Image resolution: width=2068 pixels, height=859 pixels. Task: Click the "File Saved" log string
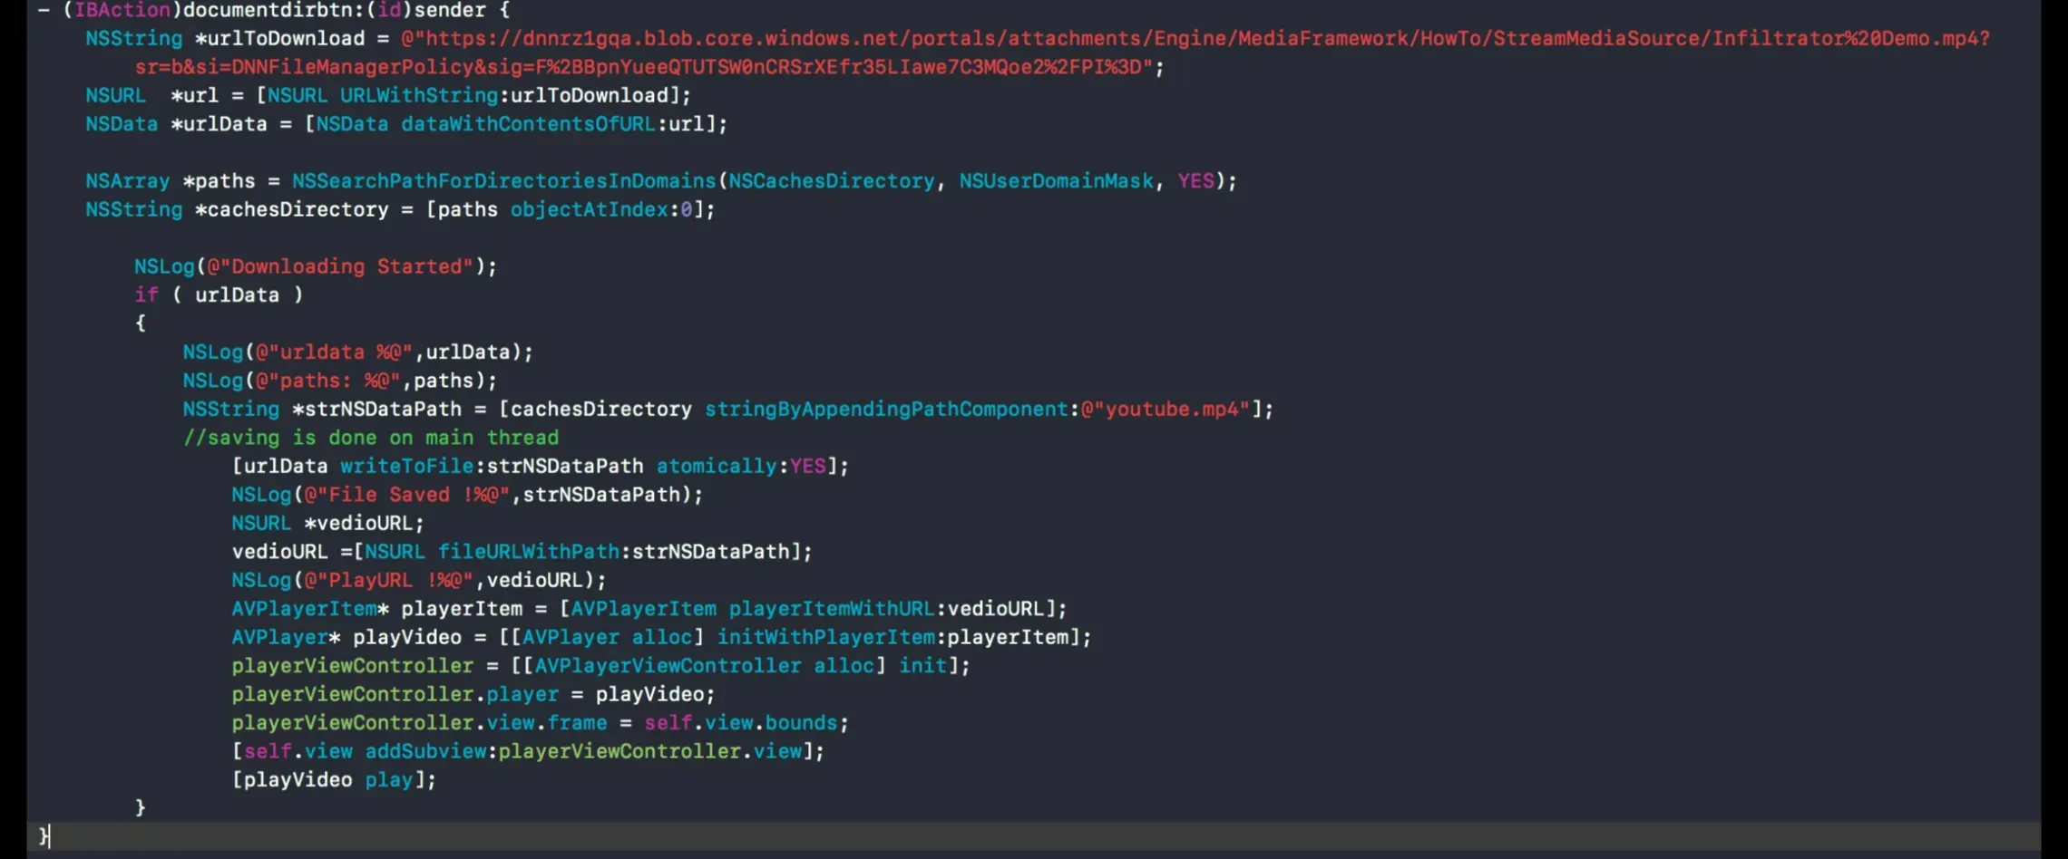407,495
